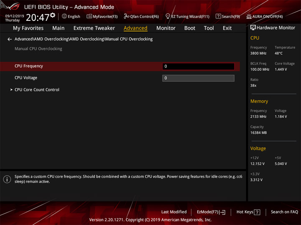Click the Qfan Control fan icon
The width and height of the screenshot is (301, 225).
tap(126, 16)
